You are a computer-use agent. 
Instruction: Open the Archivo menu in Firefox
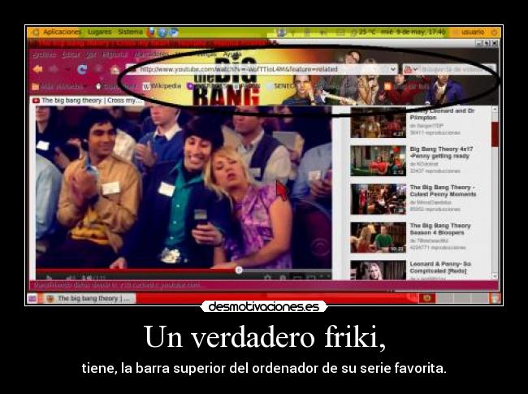point(44,54)
